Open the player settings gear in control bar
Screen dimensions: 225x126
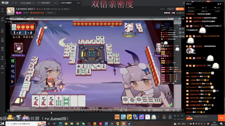145,110
